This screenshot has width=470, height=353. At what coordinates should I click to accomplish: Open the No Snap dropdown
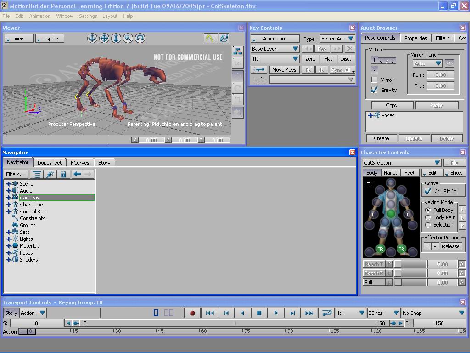coord(434,313)
